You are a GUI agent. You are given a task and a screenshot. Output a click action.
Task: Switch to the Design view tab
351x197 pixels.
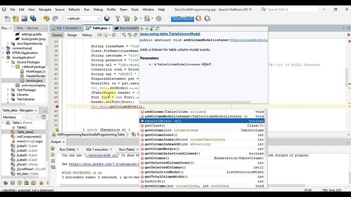(72, 35)
